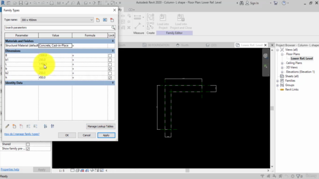Switch to the North view tab
This screenshot has width=319, height=179.
coord(182,45)
